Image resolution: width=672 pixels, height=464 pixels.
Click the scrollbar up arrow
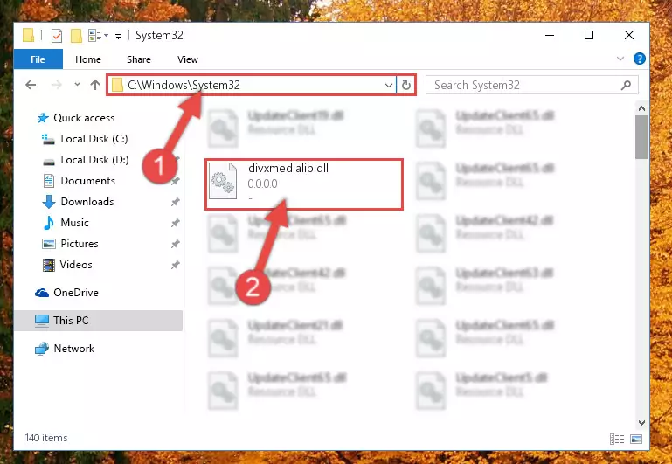pos(641,109)
